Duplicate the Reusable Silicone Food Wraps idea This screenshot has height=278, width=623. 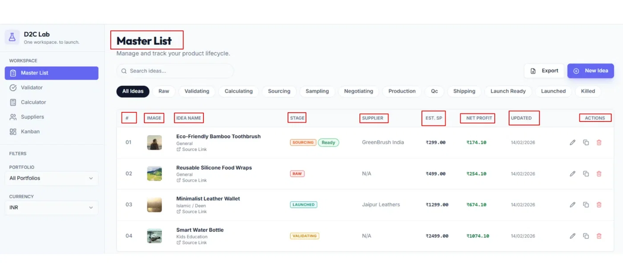(586, 174)
